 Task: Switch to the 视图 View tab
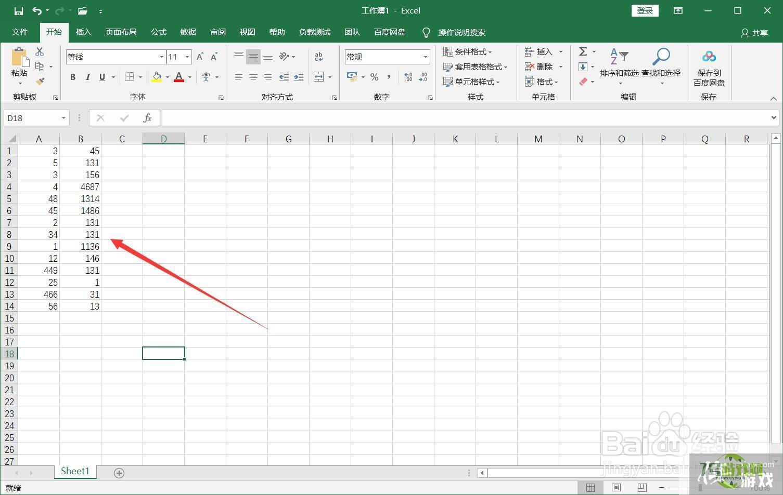(x=248, y=32)
